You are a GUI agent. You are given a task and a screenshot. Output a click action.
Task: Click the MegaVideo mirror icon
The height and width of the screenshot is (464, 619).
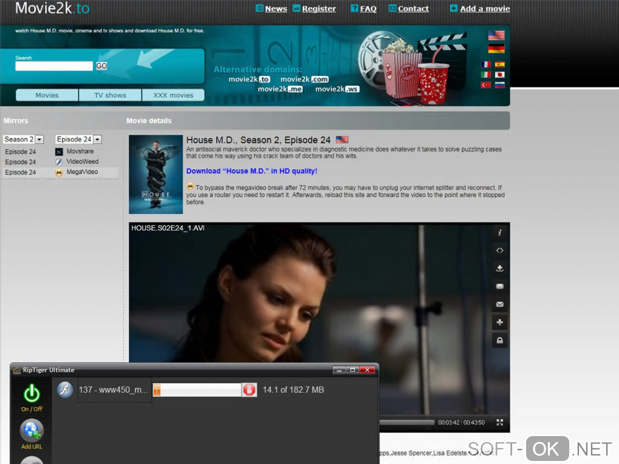click(59, 172)
